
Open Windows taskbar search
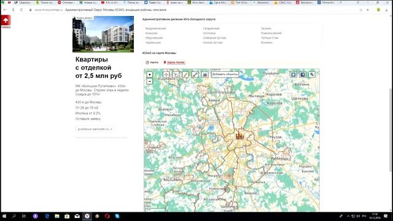(x=14, y=216)
